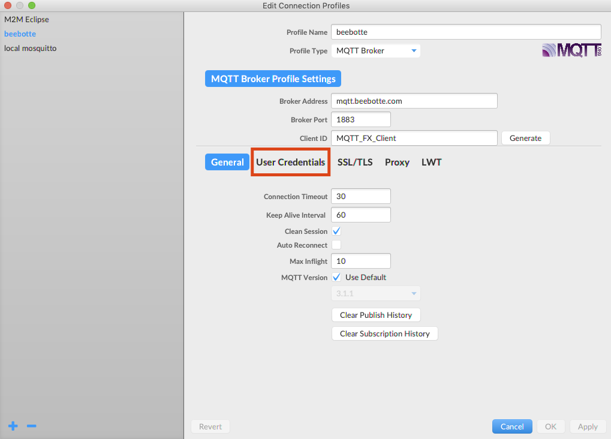Open the SSL/TLS tab
This screenshot has width=611, height=439.
355,162
